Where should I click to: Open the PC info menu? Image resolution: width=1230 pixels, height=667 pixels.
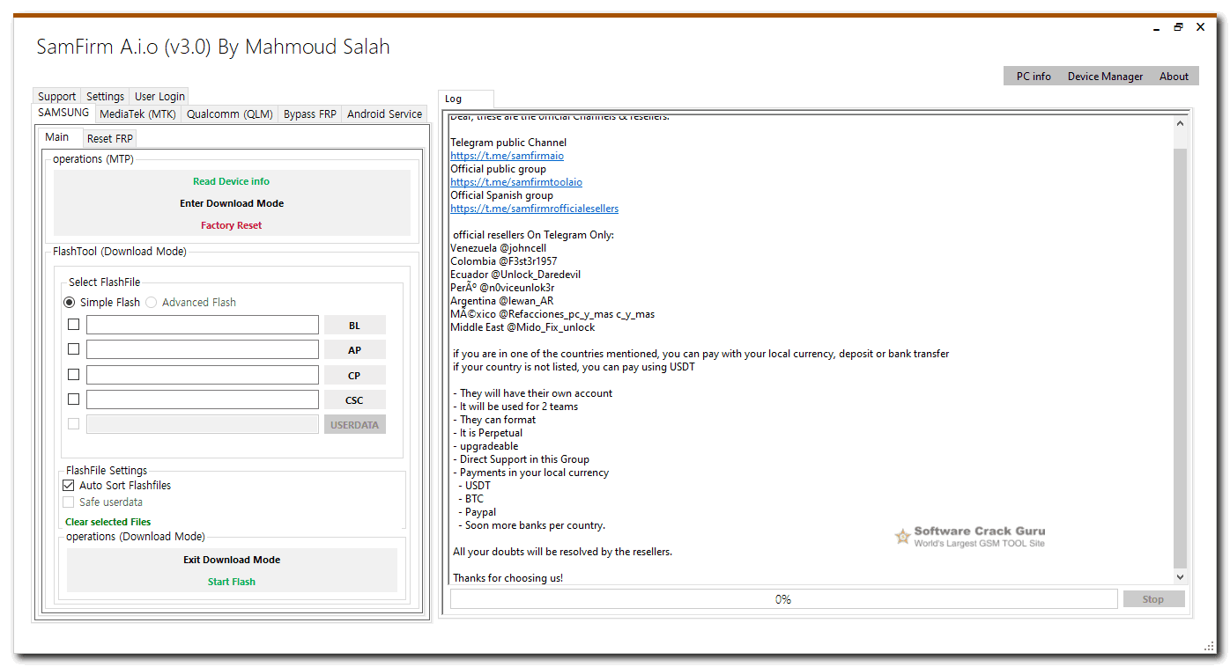[1034, 77]
